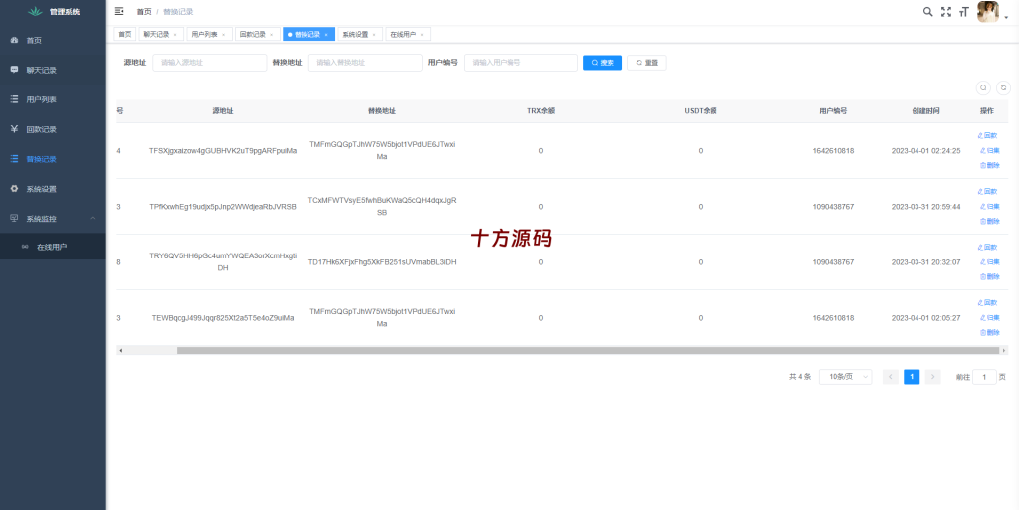Click the table's horizontal scrollbar thumb
This screenshot has height=510, width=1019.
587,350
